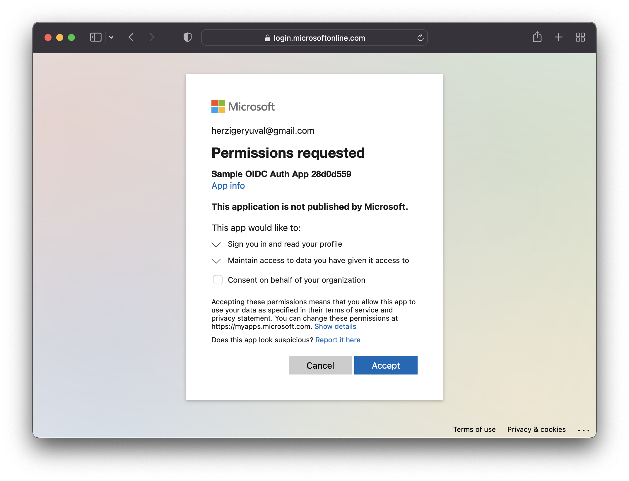Open the privacy shield report icon
The height and width of the screenshot is (481, 629).
187,37
